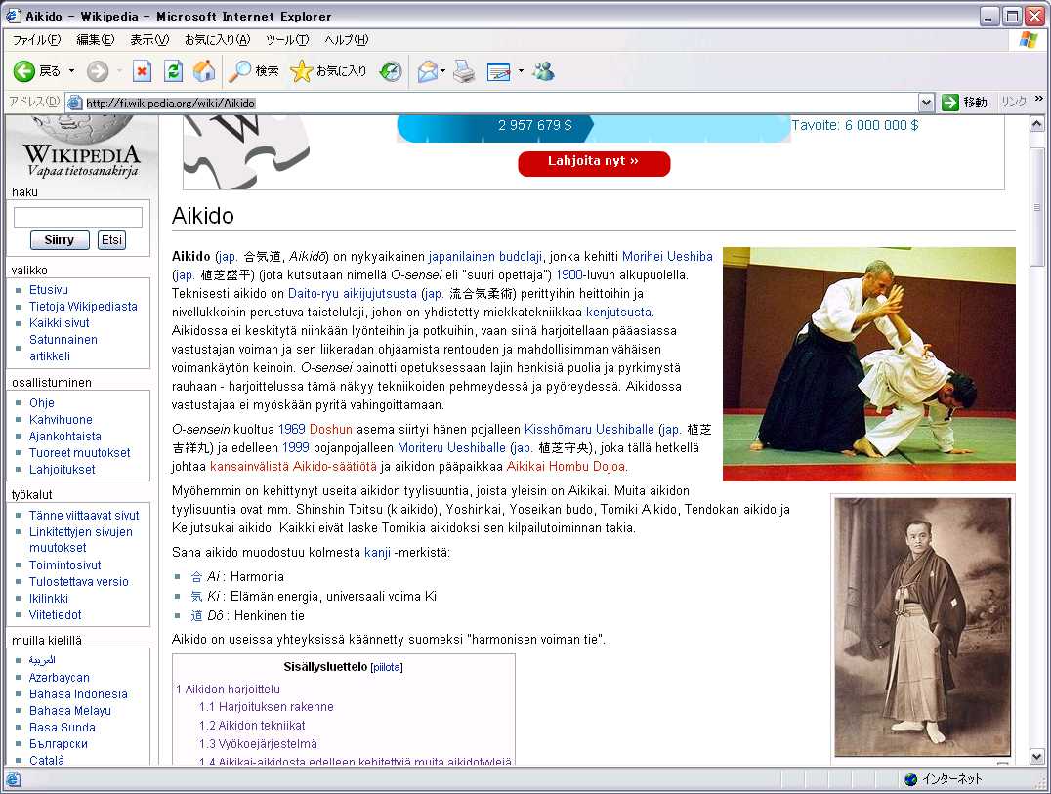The width and height of the screenshot is (1051, 794).
Task: Click the scrollbar up arrow
Action: pyautogui.click(x=1036, y=124)
